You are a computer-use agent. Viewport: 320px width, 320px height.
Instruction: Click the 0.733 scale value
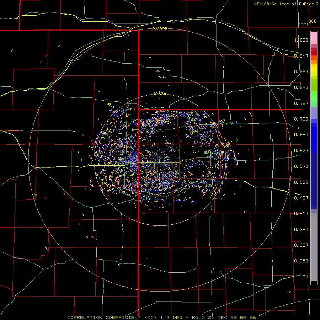coord(301,119)
